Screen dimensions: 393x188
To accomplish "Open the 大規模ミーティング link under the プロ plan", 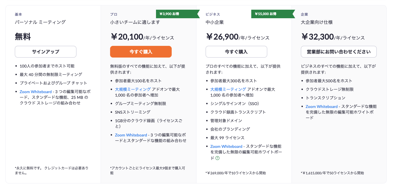I will (x=132, y=89).
